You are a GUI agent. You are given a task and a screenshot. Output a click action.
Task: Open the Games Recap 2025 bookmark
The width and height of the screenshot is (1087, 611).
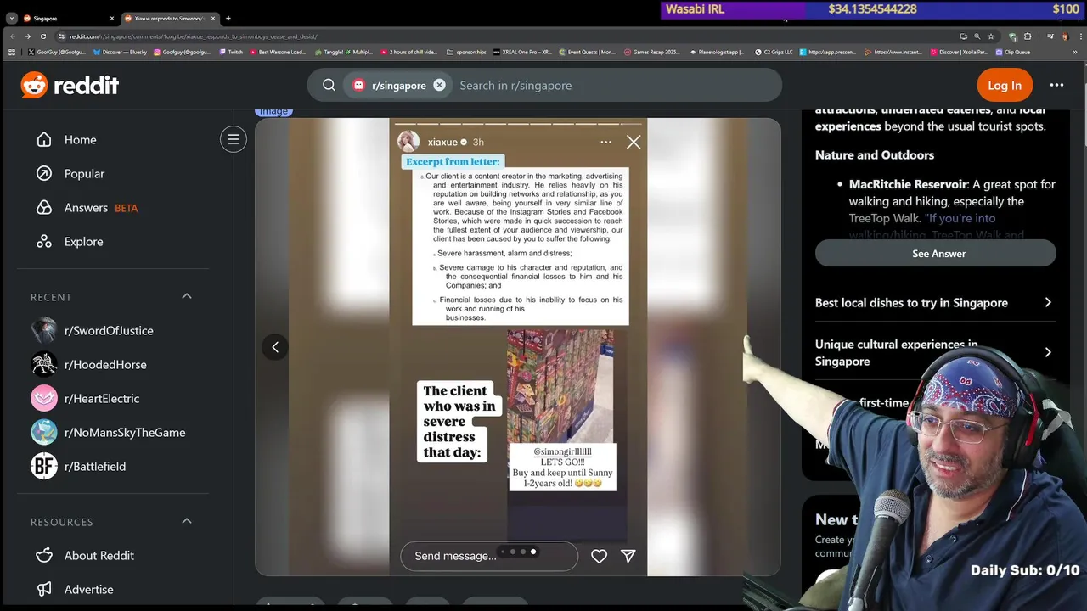click(652, 53)
